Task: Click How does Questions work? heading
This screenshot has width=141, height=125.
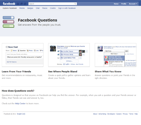Action: click(18, 91)
